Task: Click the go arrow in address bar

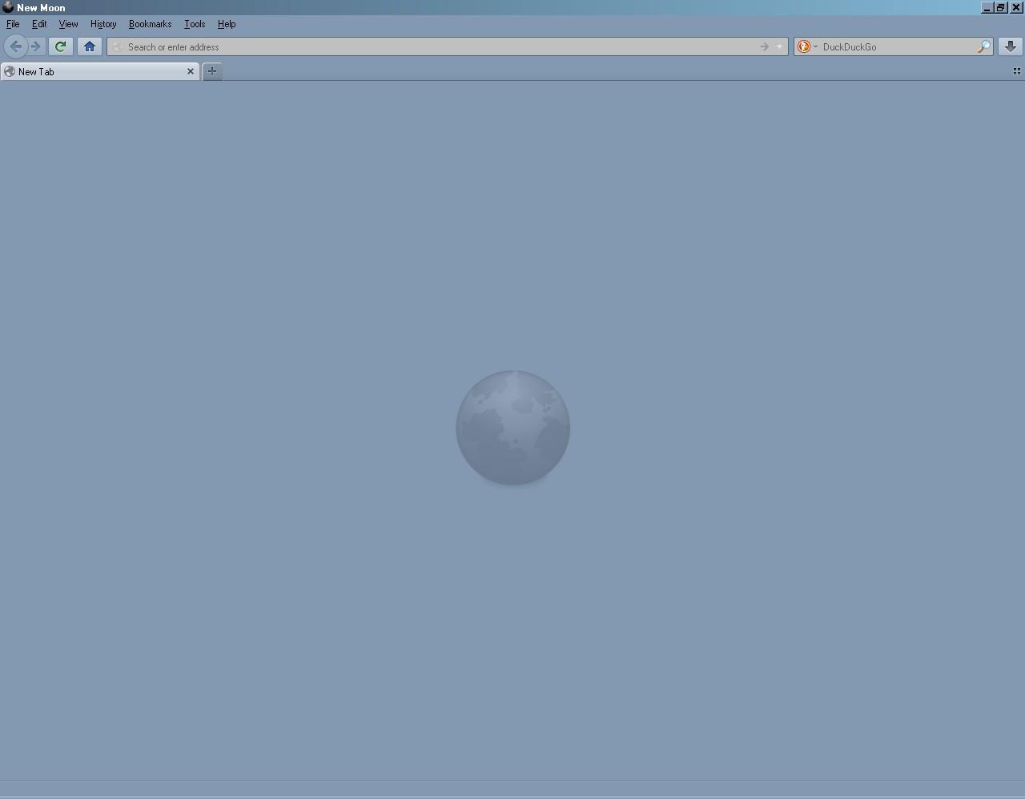Action: (x=764, y=46)
